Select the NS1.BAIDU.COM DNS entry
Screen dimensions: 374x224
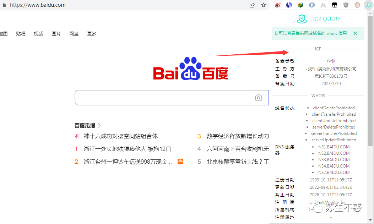334,147
